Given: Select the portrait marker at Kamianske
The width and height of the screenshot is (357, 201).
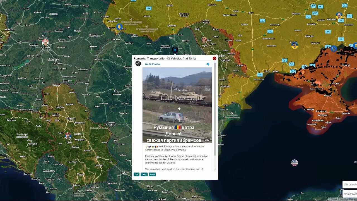Looking at the screenshot, I should tap(339, 15).
